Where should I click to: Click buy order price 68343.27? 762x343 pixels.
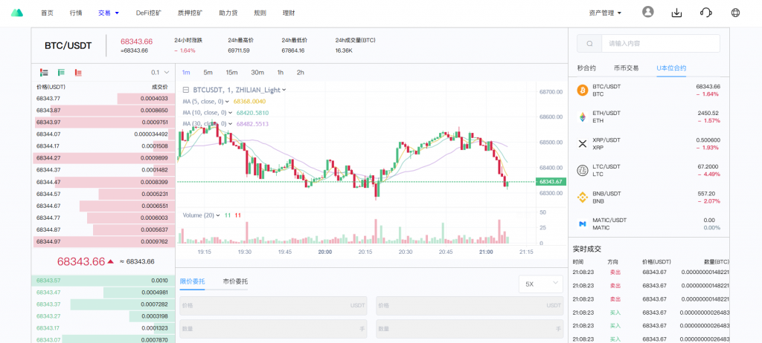[x=47, y=316]
